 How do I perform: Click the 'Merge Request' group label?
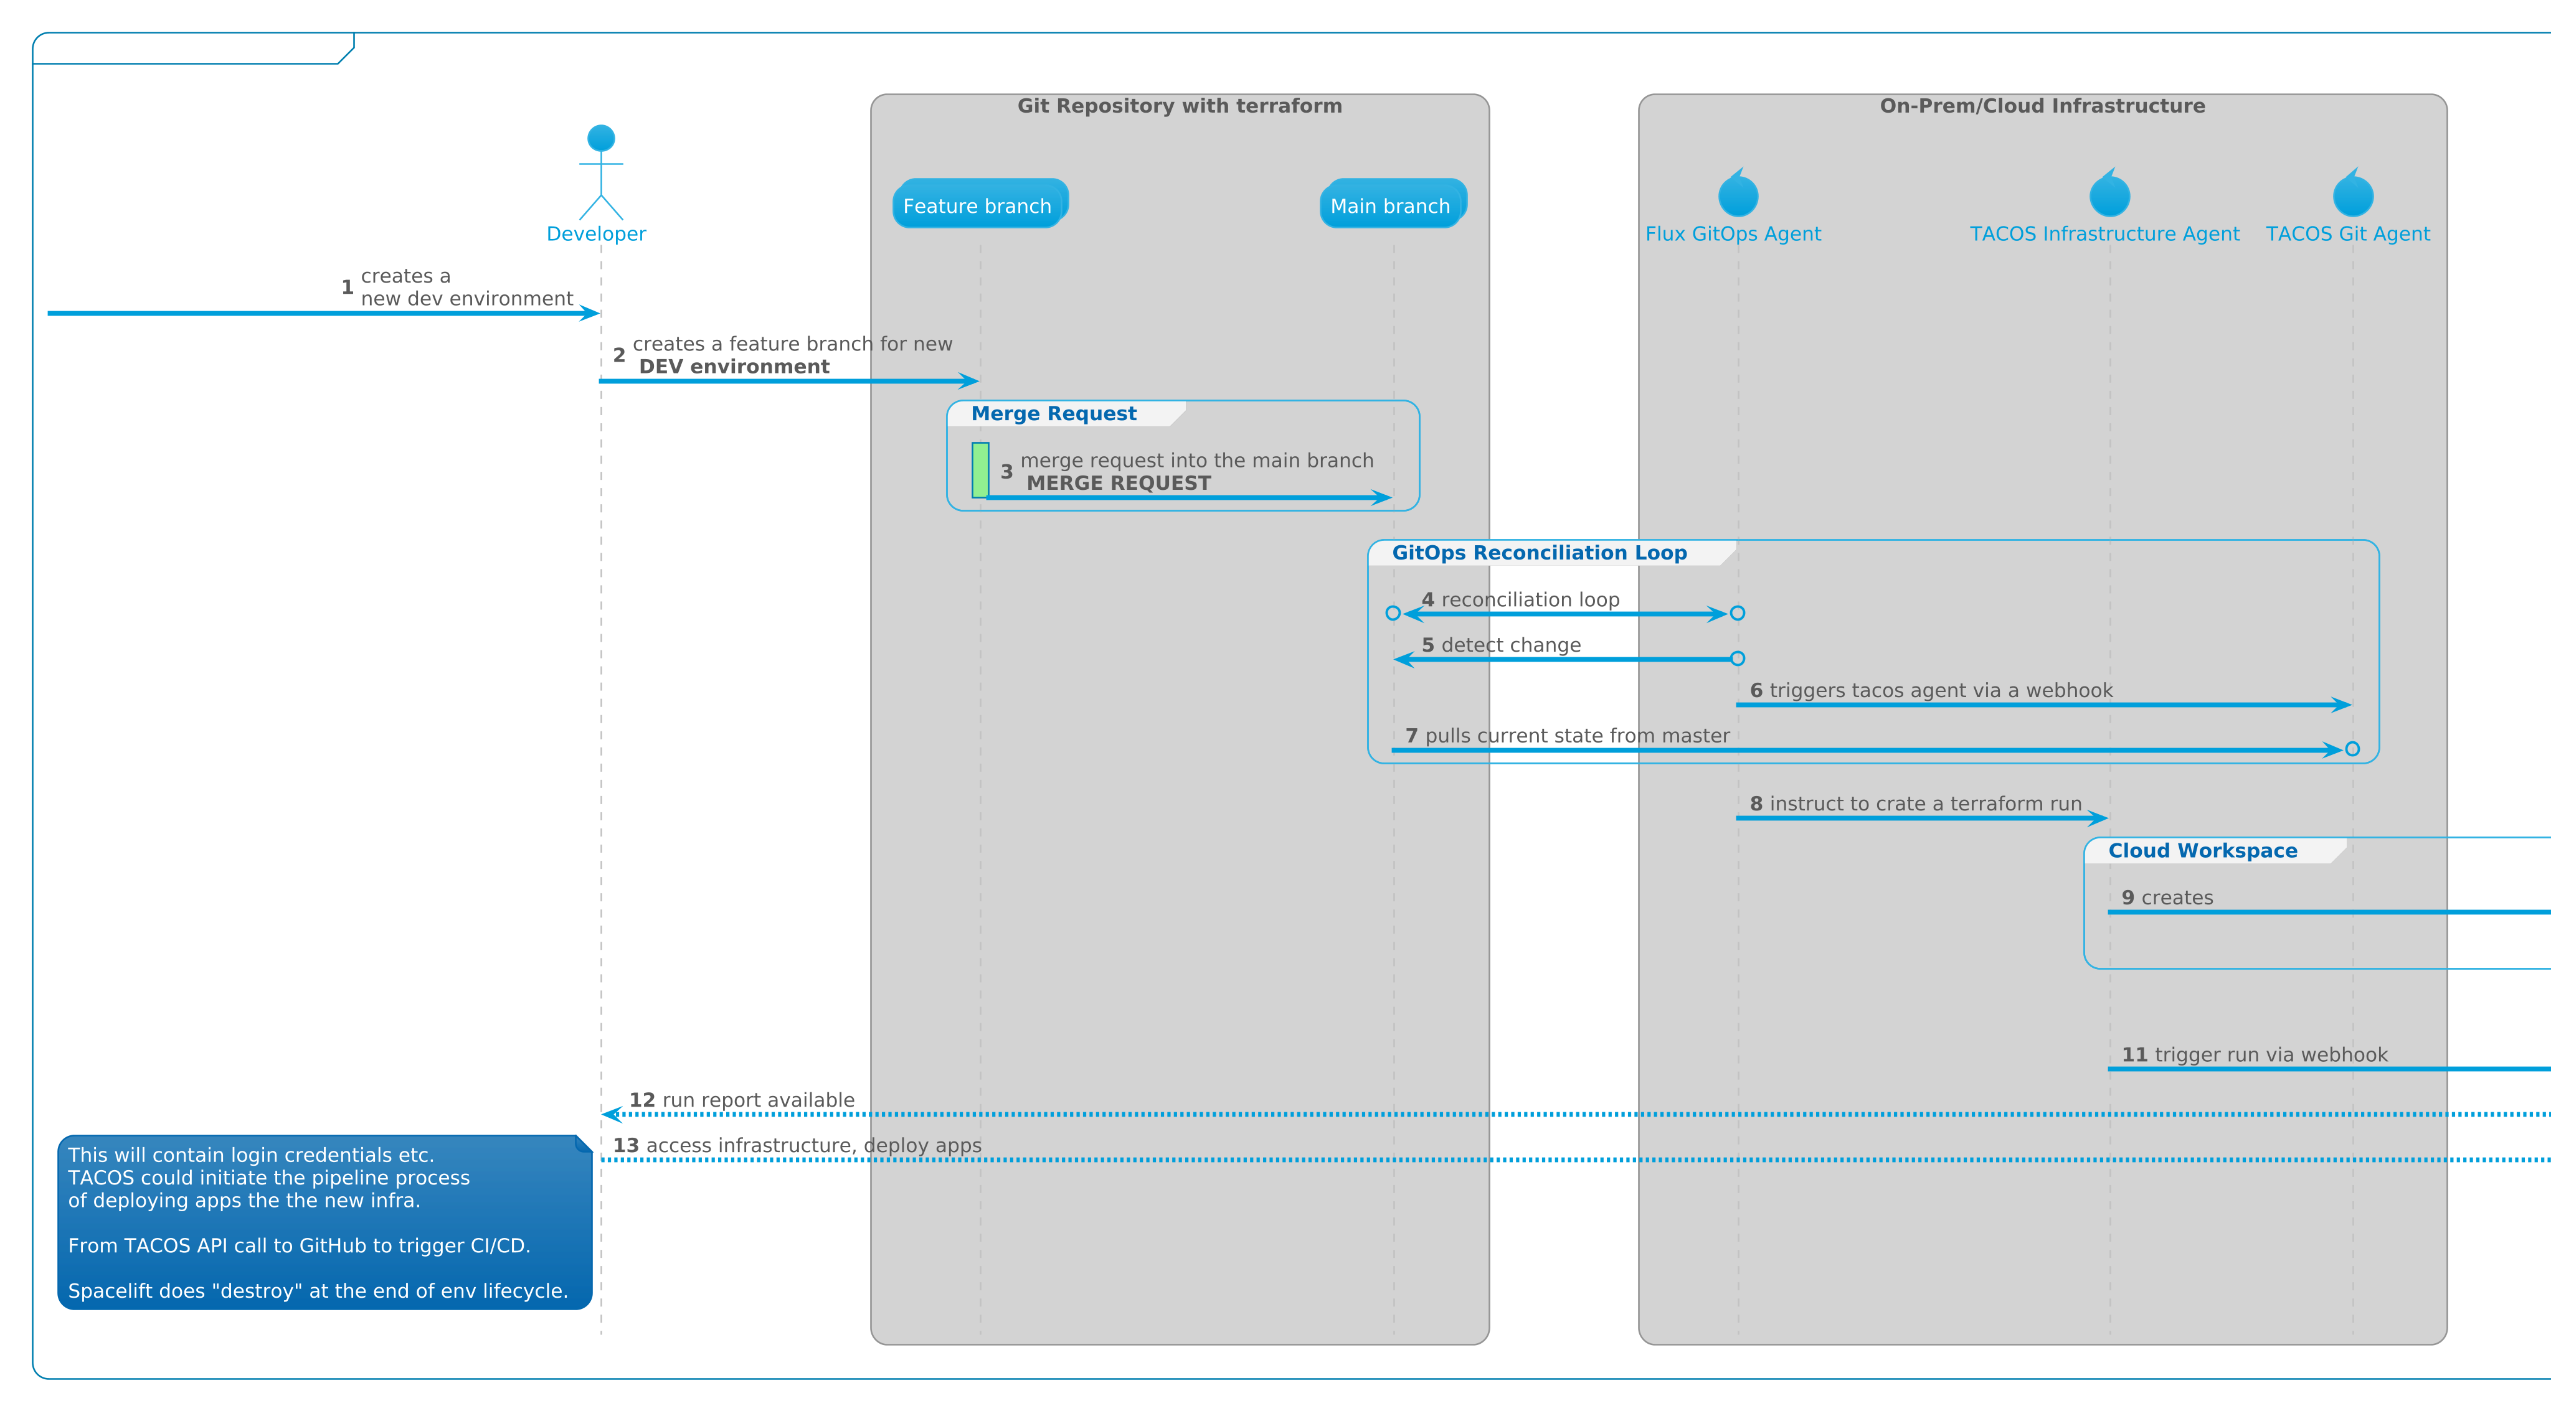1054,414
